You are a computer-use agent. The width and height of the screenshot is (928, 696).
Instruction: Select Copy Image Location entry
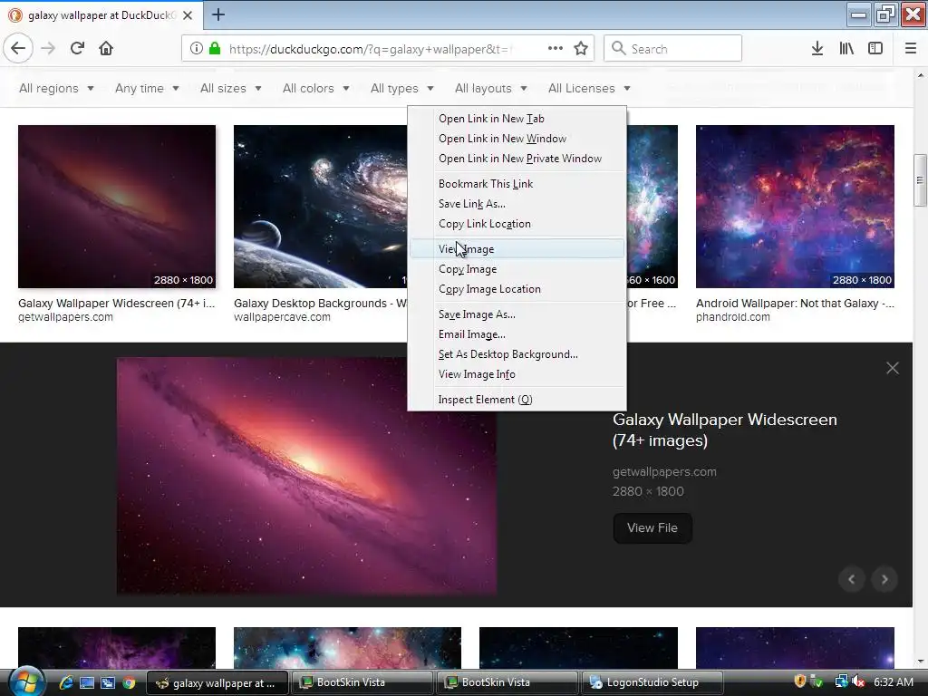(517, 289)
